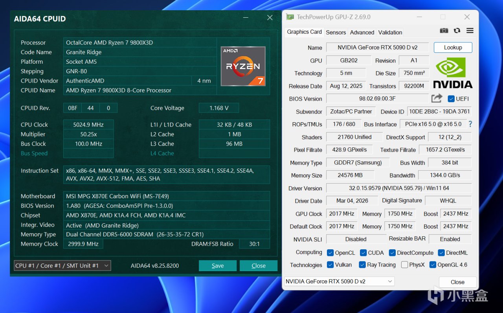Click the Driver Date value Mar 04, 2026
The width and height of the screenshot is (503, 313).
pos(352,201)
